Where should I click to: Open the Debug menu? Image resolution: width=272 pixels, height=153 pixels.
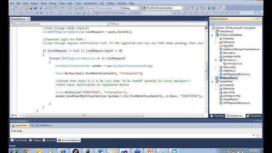click(53, 3)
